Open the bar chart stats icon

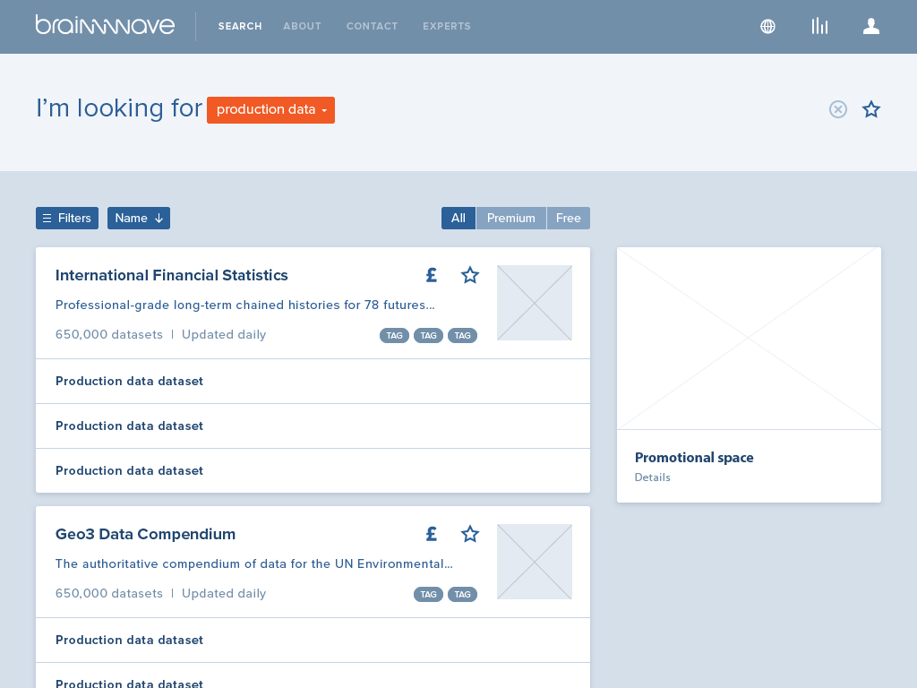point(819,26)
